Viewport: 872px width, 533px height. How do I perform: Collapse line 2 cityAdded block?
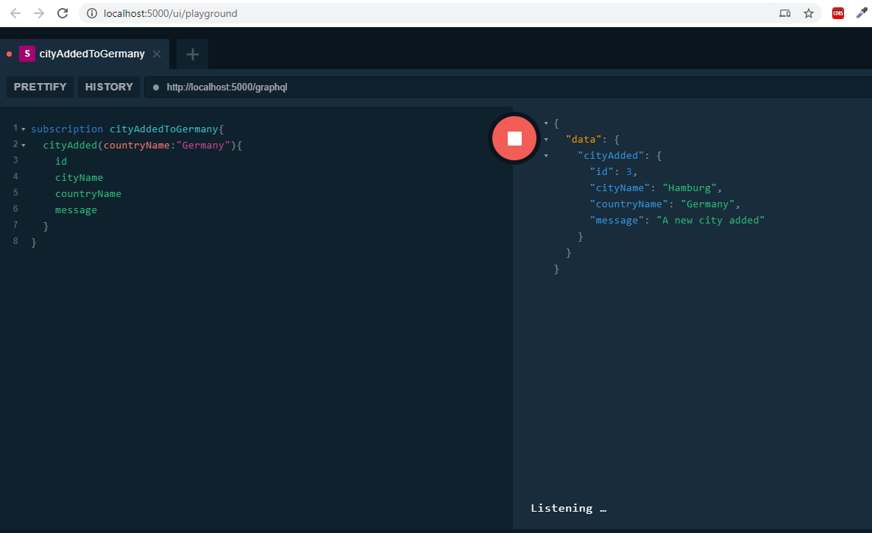point(24,146)
